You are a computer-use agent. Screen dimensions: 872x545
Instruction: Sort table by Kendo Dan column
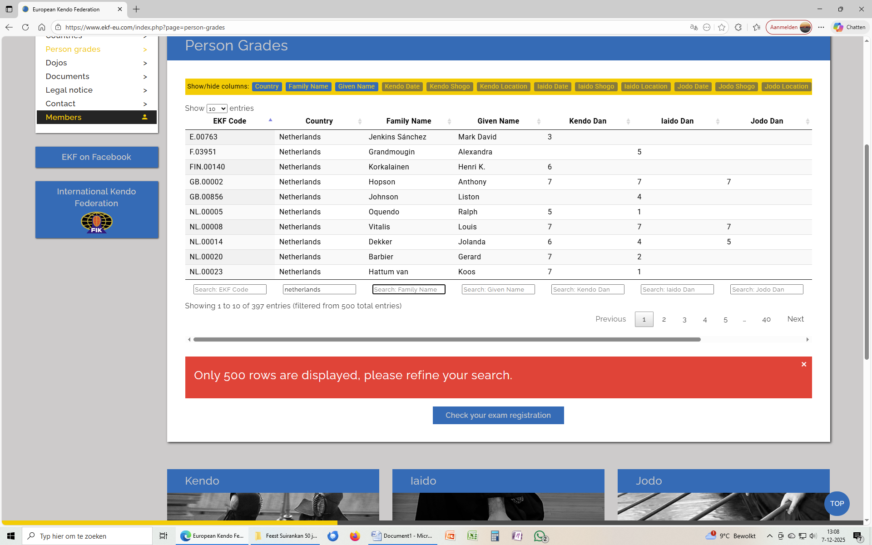(x=588, y=121)
